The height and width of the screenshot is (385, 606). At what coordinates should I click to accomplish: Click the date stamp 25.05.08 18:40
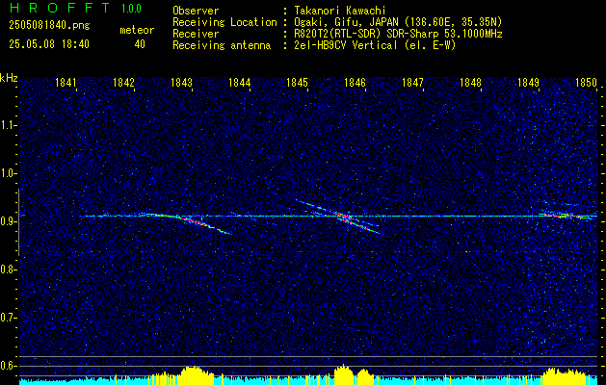coord(49,44)
